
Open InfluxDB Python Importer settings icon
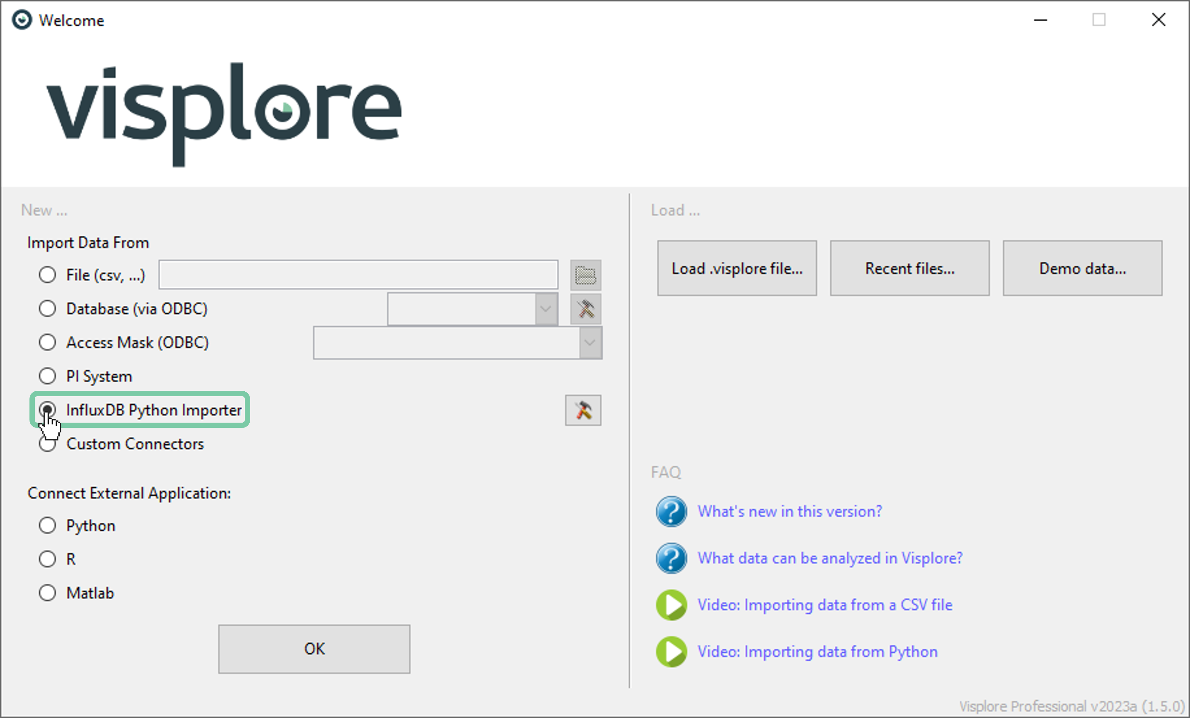583,411
